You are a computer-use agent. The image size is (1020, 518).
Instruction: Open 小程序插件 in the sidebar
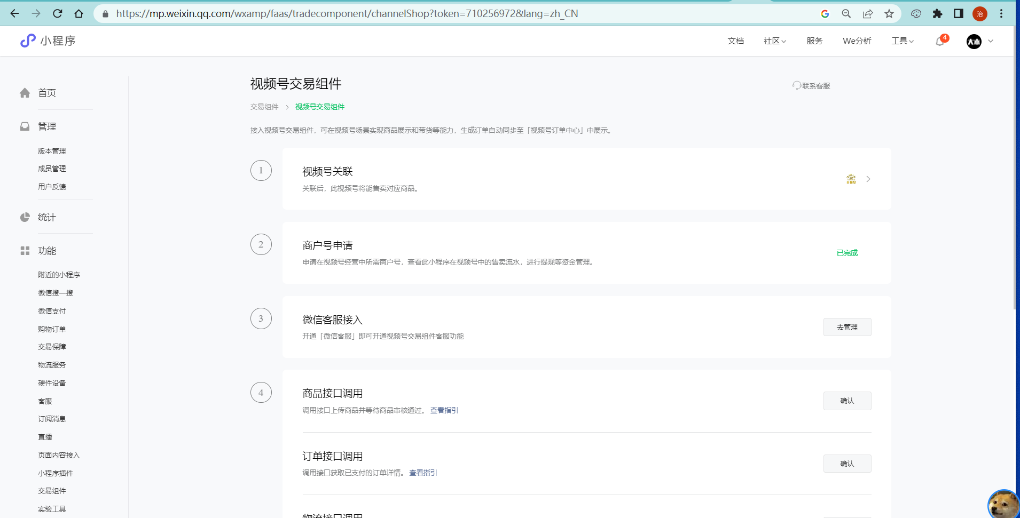[56, 473]
